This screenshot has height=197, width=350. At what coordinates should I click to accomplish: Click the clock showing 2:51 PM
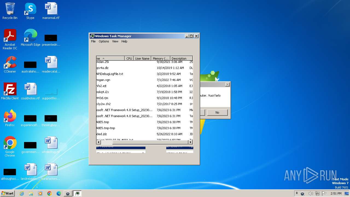(x=336, y=193)
